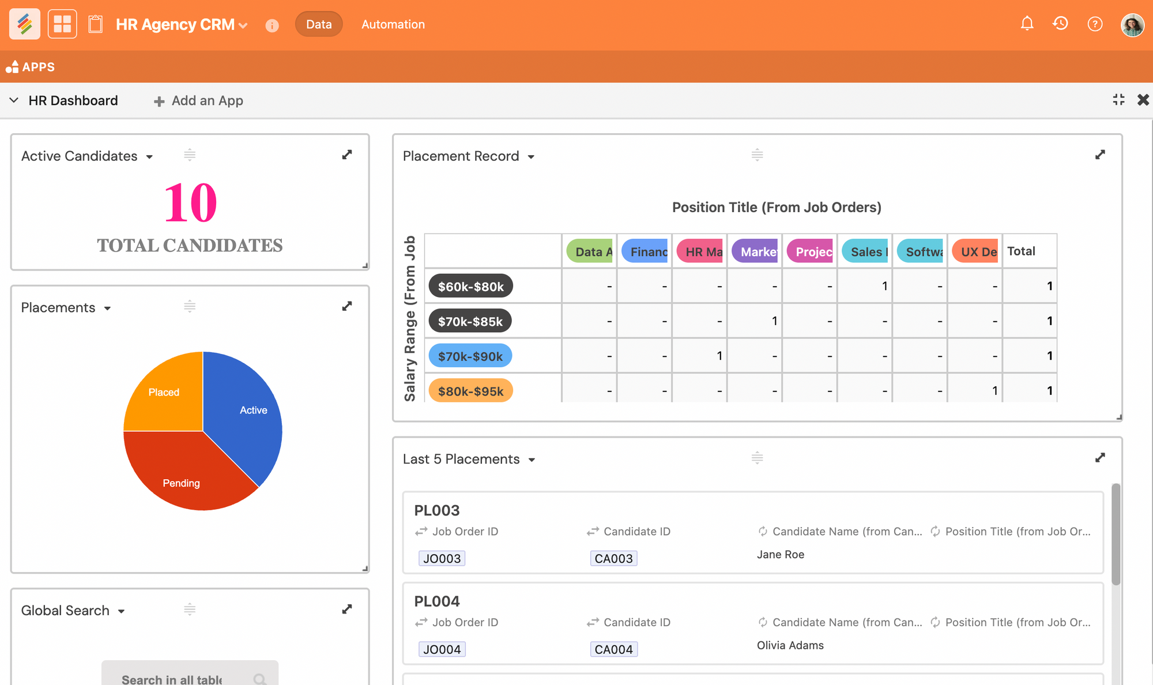Expand the Placement Record app to fullscreen
Image resolution: width=1153 pixels, height=685 pixels.
click(1100, 155)
